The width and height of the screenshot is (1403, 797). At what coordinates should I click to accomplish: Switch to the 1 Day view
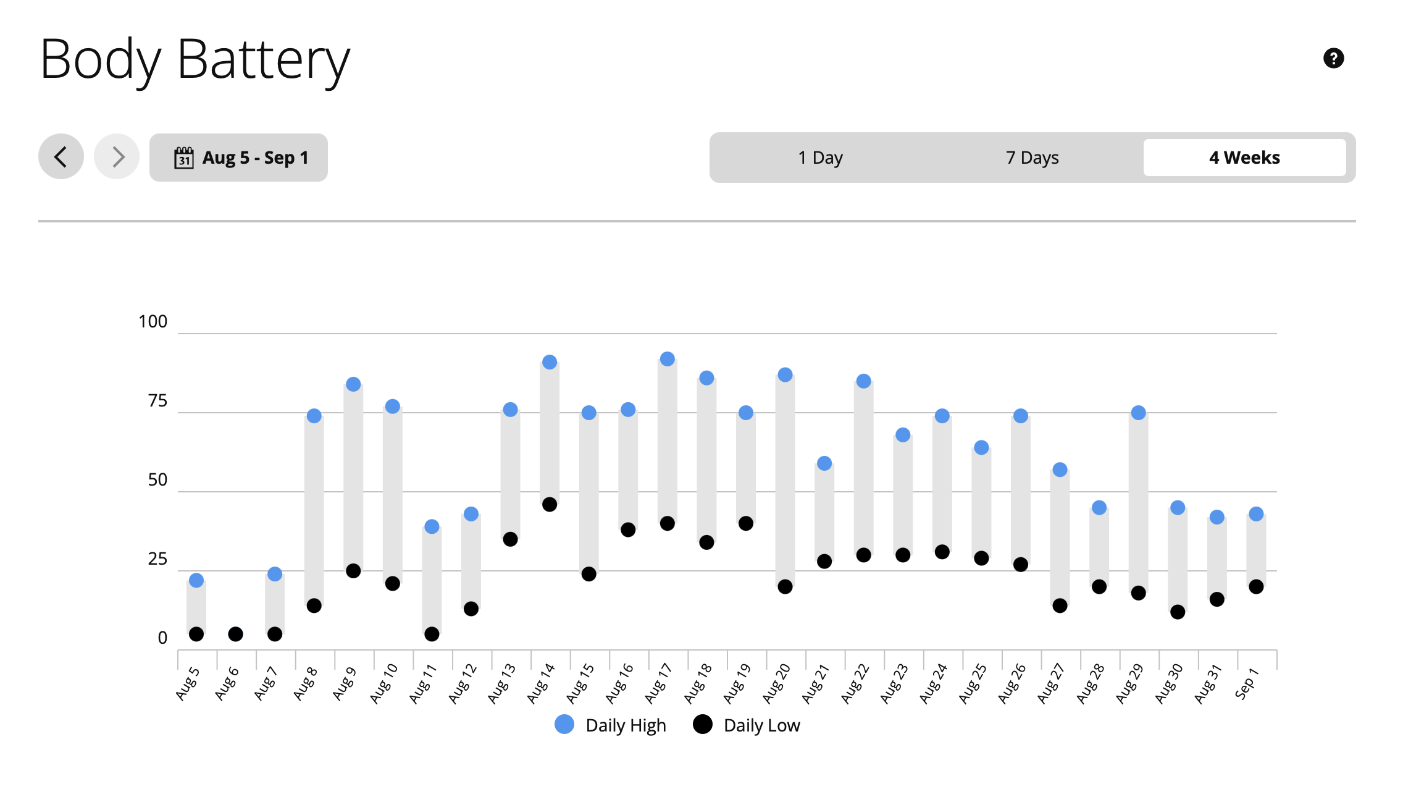tap(820, 158)
